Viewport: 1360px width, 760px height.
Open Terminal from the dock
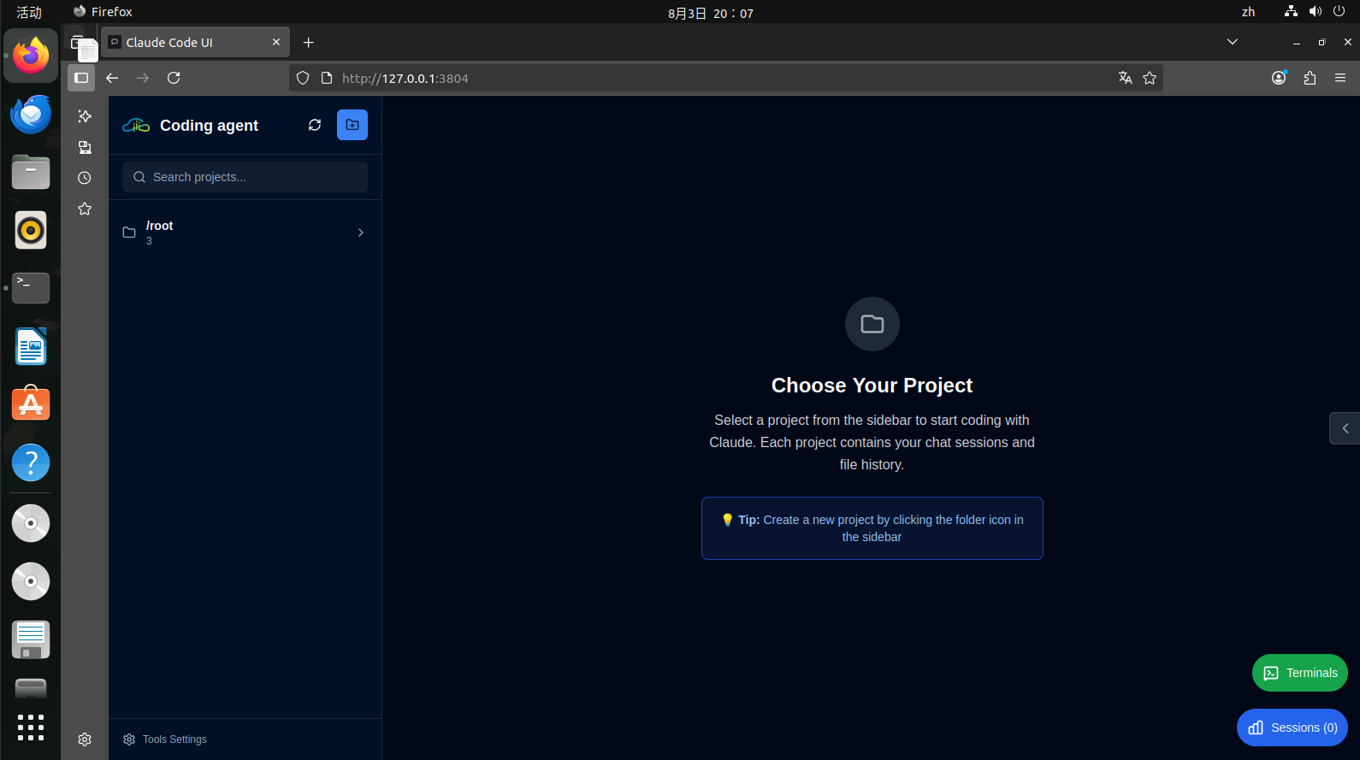click(x=31, y=288)
